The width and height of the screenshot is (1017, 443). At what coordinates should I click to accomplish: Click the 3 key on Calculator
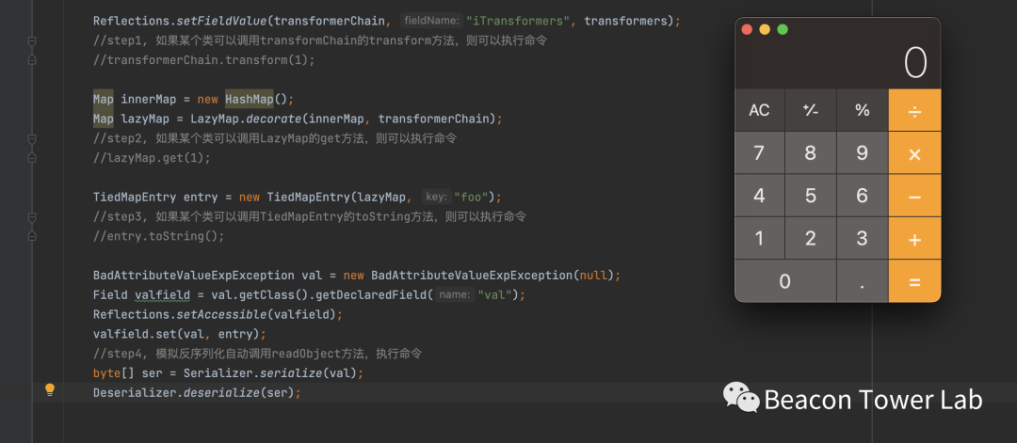862,238
